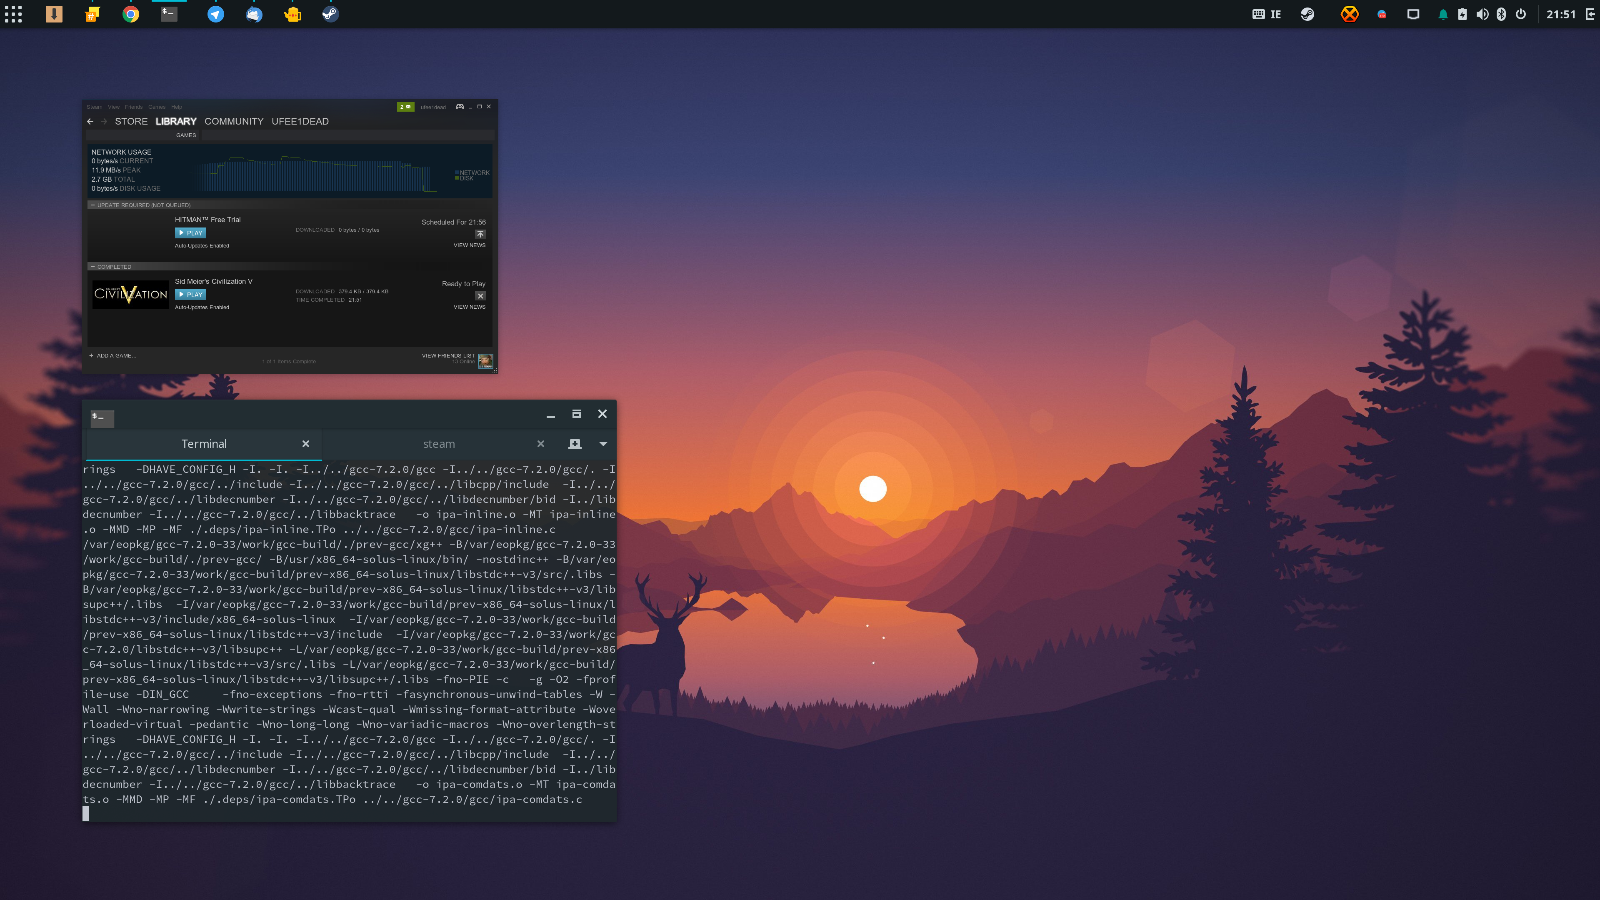Click the orange hexagon X tray icon
The height and width of the screenshot is (900, 1600).
click(x=1349, y=14)
